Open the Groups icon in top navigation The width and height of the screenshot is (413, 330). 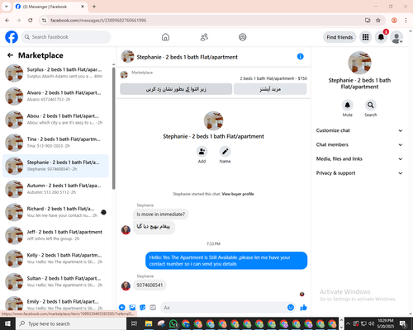[x=242, y=37]
